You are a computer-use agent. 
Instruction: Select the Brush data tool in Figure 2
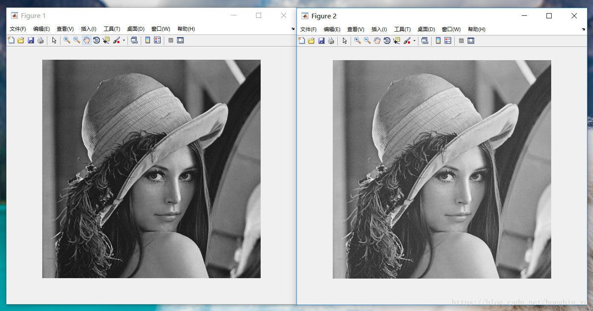coord(407,41)
